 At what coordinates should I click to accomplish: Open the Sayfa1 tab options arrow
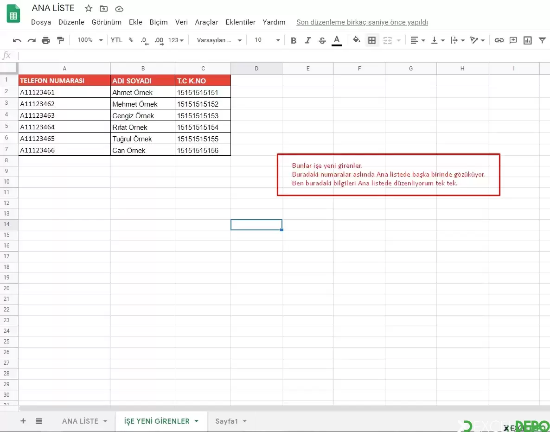point(245,421)
